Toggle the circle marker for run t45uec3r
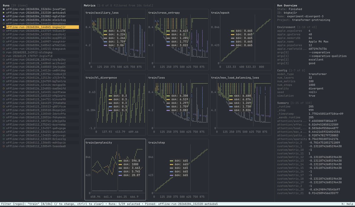This screenshot has height=207, width=355. [x=4, y=31]
